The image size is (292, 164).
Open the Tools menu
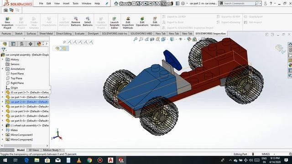75,3
